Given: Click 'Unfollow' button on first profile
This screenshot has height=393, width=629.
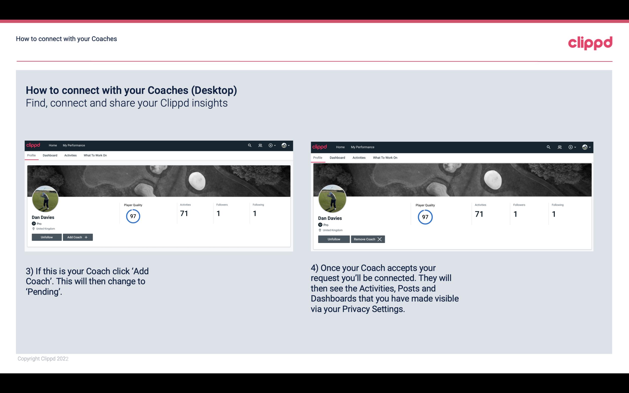Looking at the screenshot, I should (47, 237).
